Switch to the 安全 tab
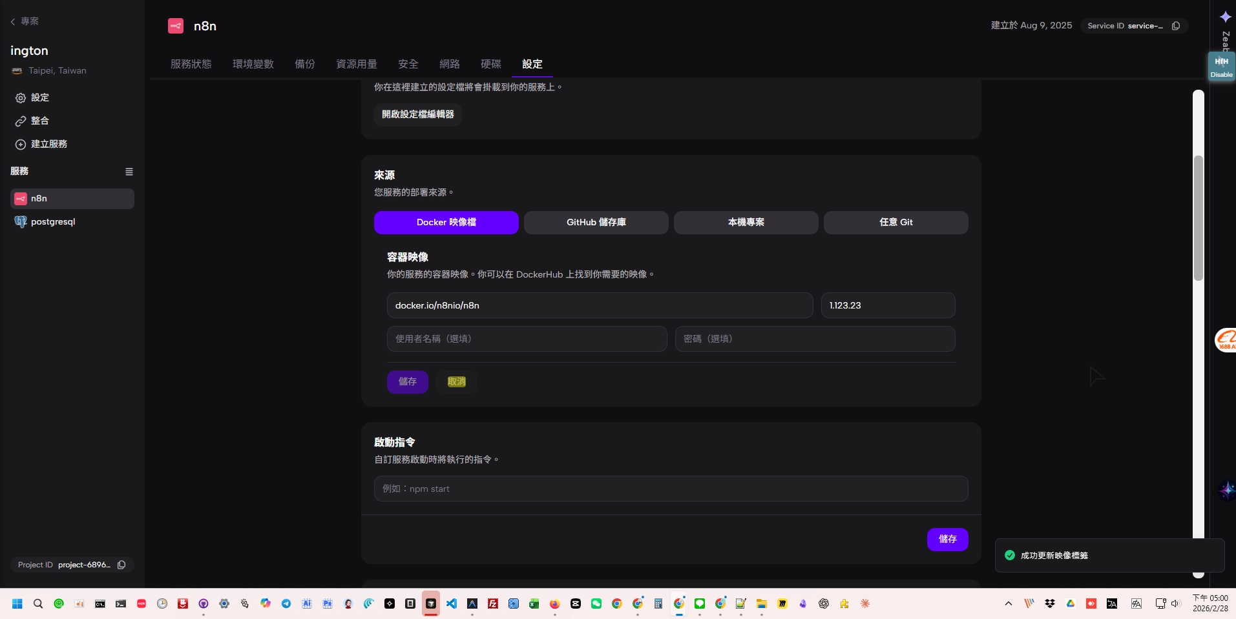Screen dimensions: 1236x619 (408, 64)
